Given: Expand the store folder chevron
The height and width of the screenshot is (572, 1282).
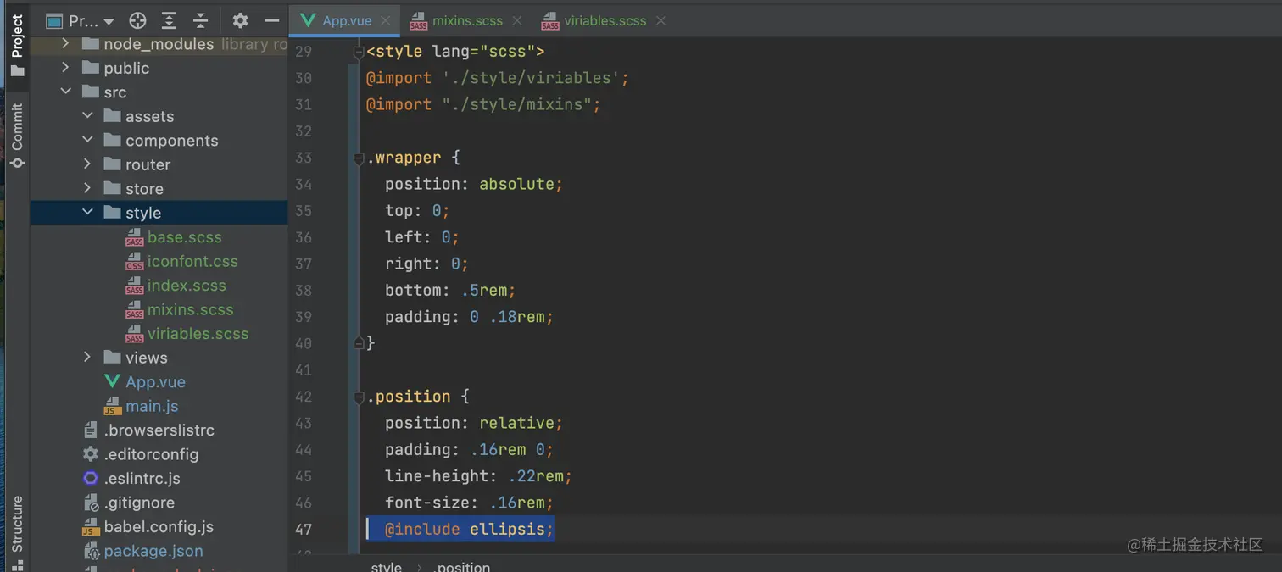Looking at the screenshot, I should tap(87, 188).
